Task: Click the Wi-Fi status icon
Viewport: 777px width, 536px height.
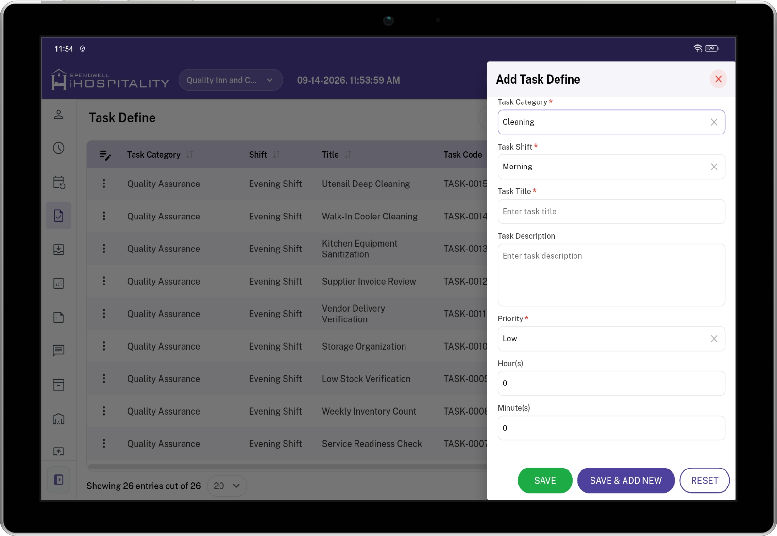Action: tap(698, 48)
